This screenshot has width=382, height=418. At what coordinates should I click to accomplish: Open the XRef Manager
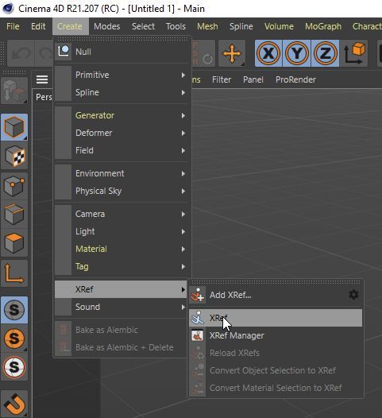pyautogui.click(x=276, y=335)
